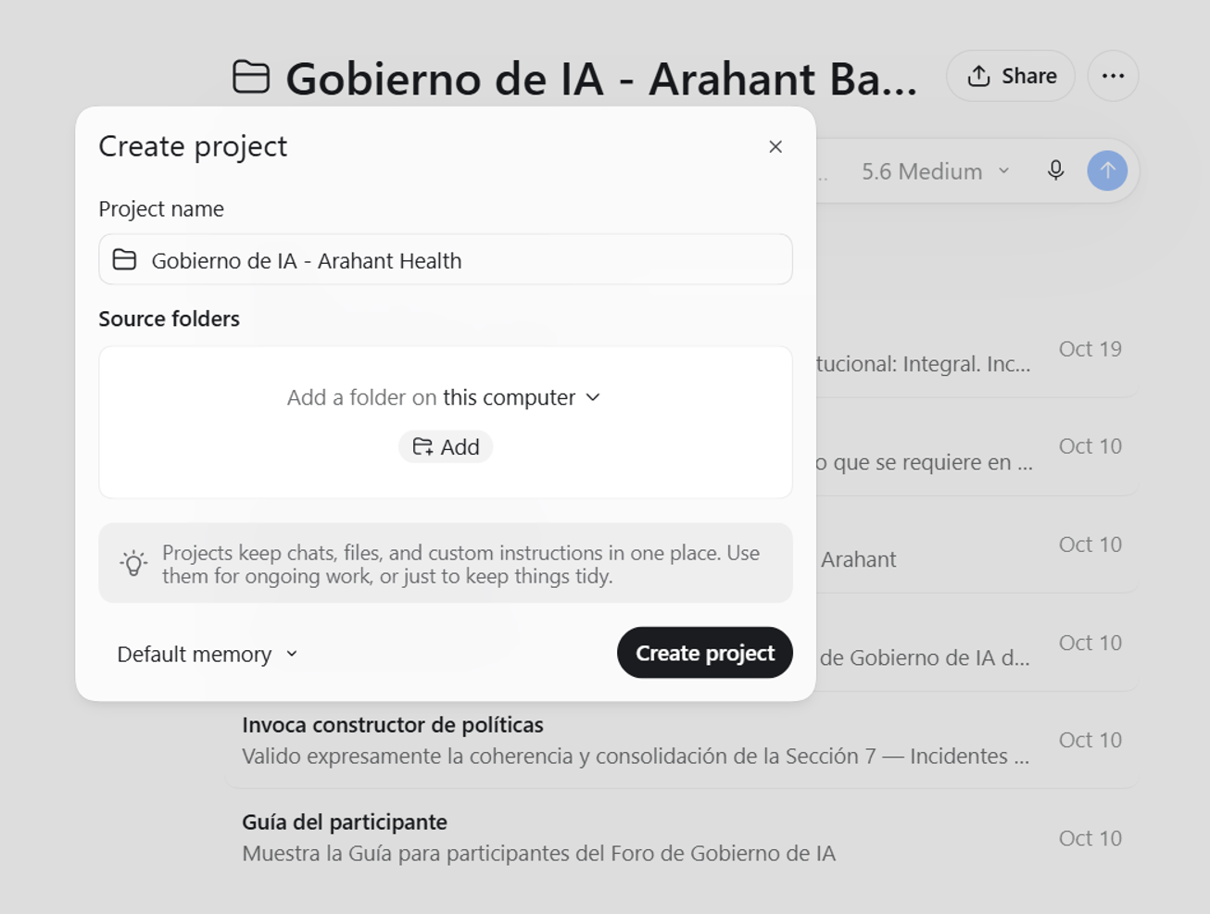Viewport: 1210px width, 914px height.
Task: Click the microphone voice input icon
Action: pos(1055,170)
